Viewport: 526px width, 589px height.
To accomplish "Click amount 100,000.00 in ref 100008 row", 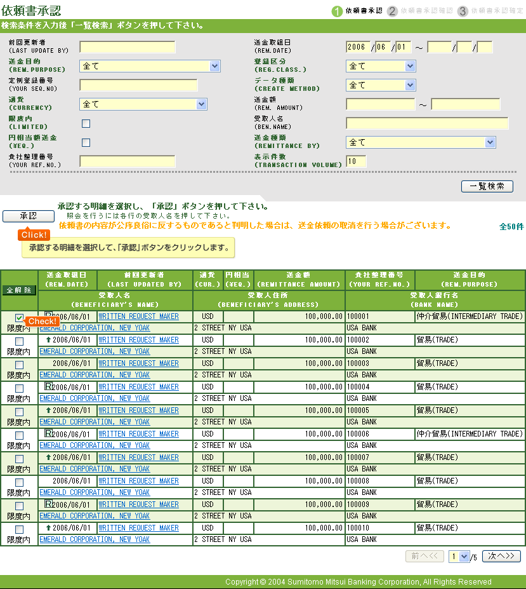I will [324, 481].
